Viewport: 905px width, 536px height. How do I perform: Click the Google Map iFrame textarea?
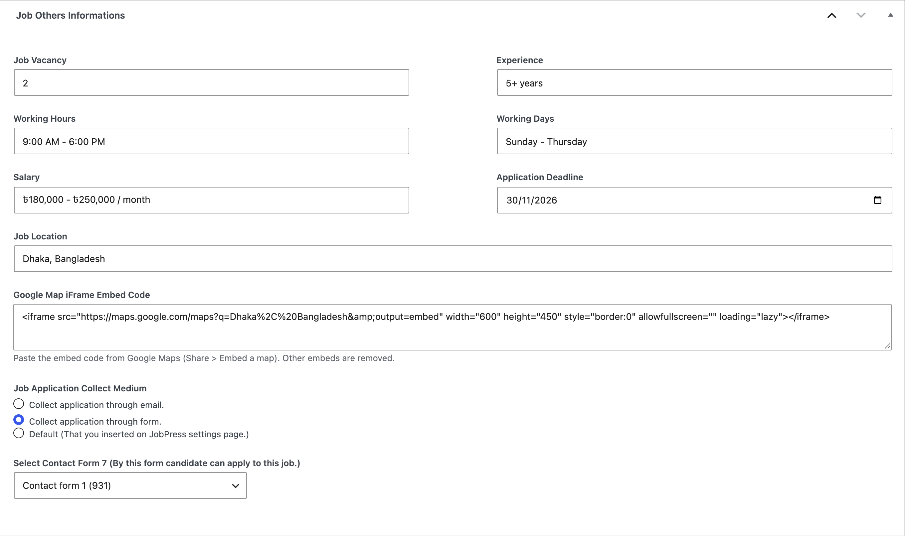452,327
